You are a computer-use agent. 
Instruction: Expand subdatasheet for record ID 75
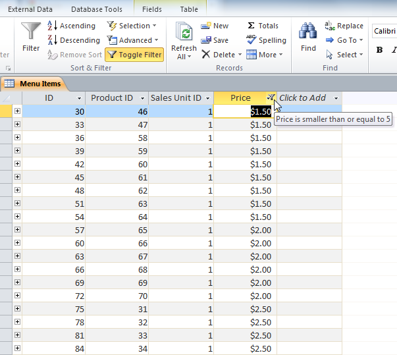[17, 308]
